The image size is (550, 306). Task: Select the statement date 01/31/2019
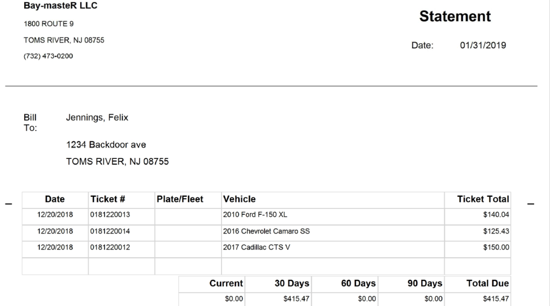(483, 45)
